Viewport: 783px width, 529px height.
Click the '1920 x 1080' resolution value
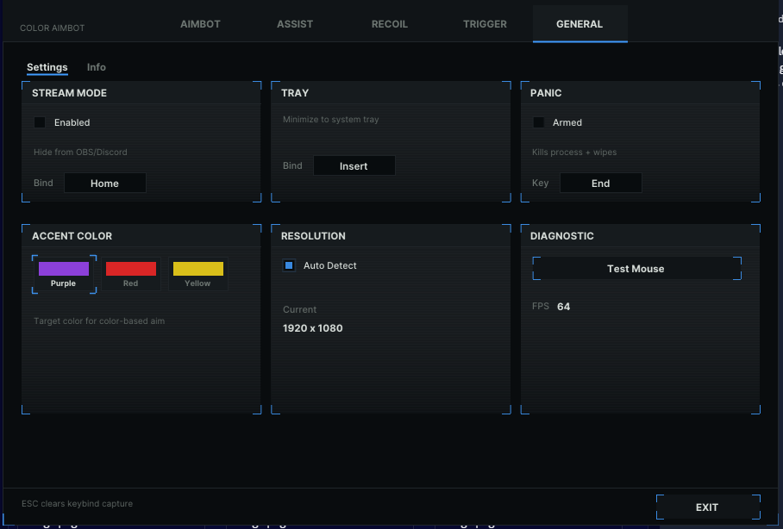313,328
